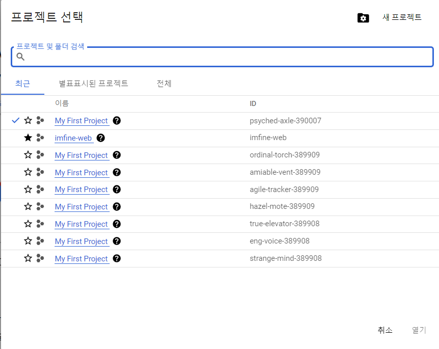The width and height of the screenshot is (439, 349).
Task: Click project icon for true-elevator-389908 row
Action: click(x=40, y=224)
